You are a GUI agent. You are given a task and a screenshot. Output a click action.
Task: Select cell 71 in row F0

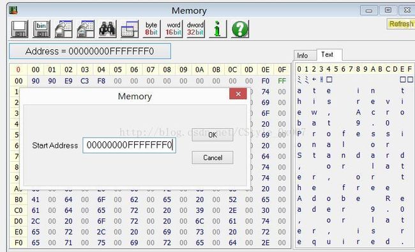coord(68,242)
